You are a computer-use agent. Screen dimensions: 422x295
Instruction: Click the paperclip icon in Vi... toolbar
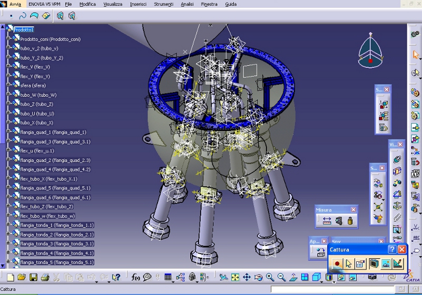point(397,217)
